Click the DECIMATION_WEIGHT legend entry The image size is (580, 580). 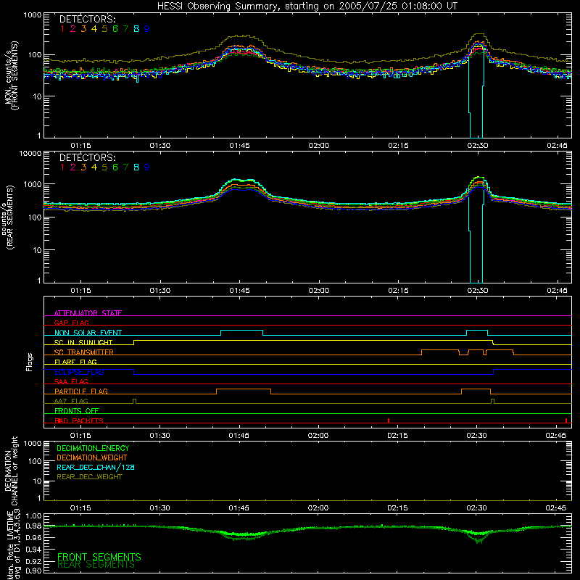coord(92,458)
